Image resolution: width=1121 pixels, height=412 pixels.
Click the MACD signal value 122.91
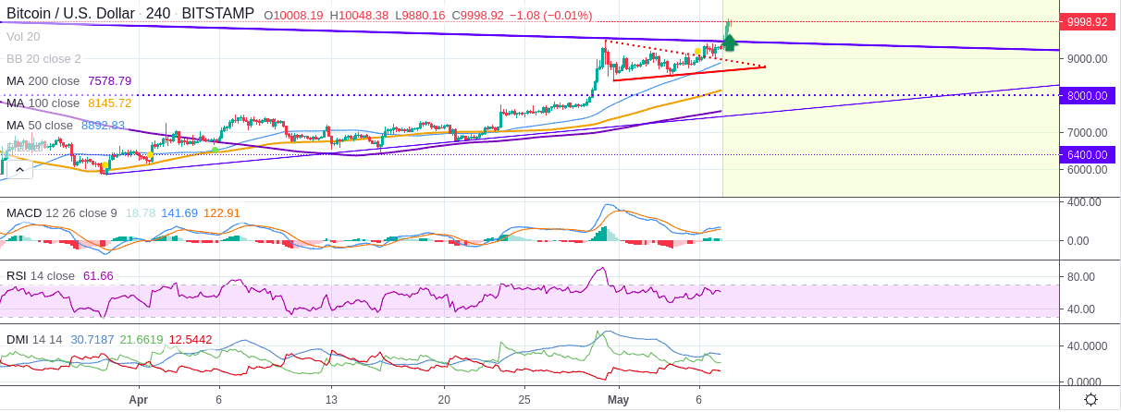coord(221,212)
